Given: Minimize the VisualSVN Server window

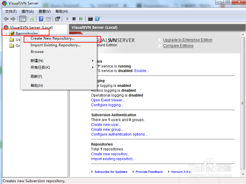Looking at the screenshot, I should point(220,2).
